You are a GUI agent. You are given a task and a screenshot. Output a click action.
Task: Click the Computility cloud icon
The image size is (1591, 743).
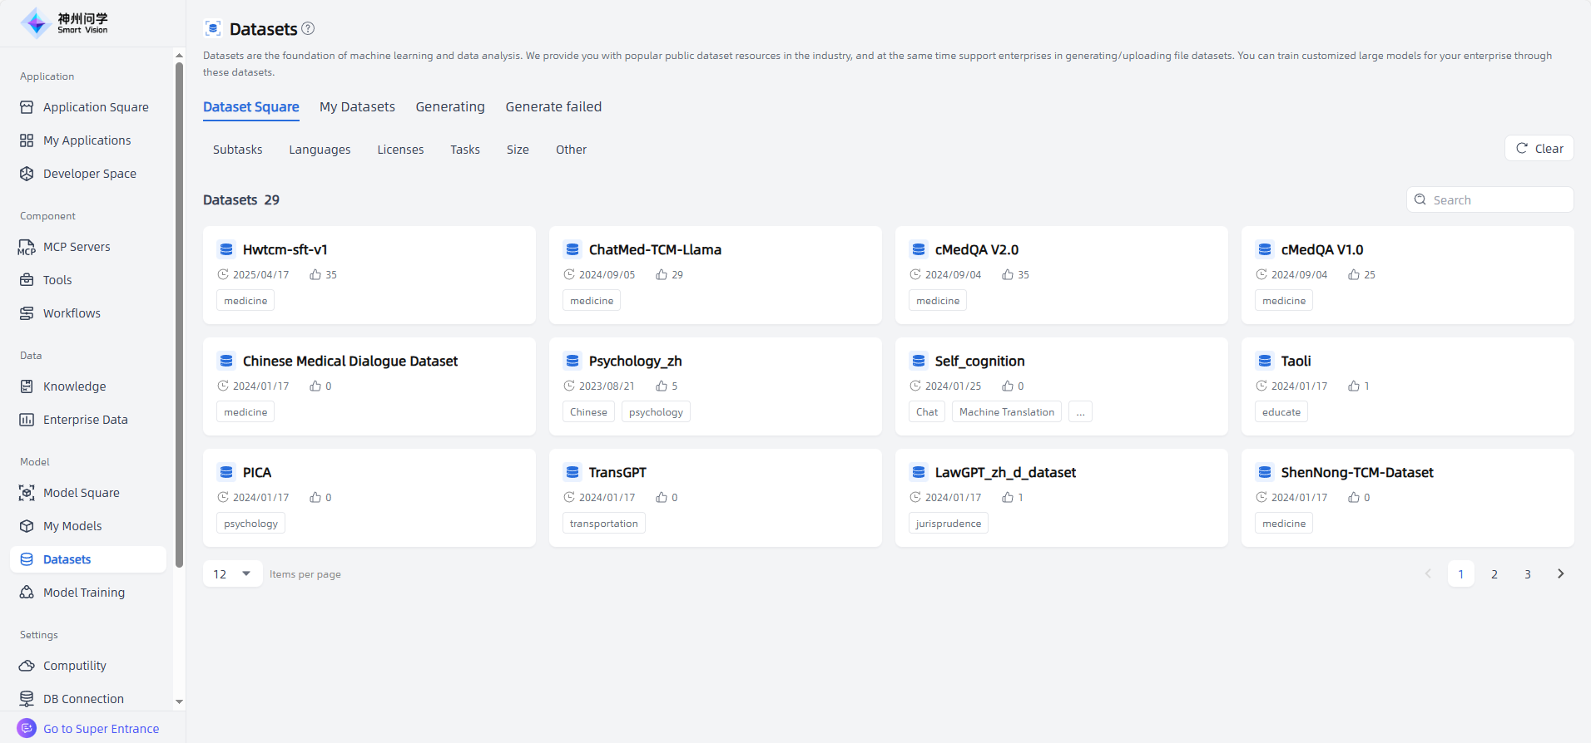coord(27,666)
